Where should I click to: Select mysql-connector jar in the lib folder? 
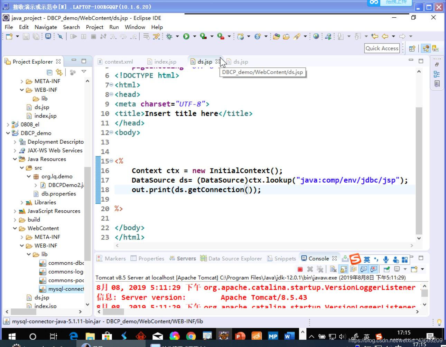[x=62, y=289]
